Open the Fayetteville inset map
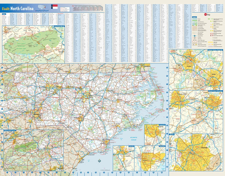 (x=155, y=135)
